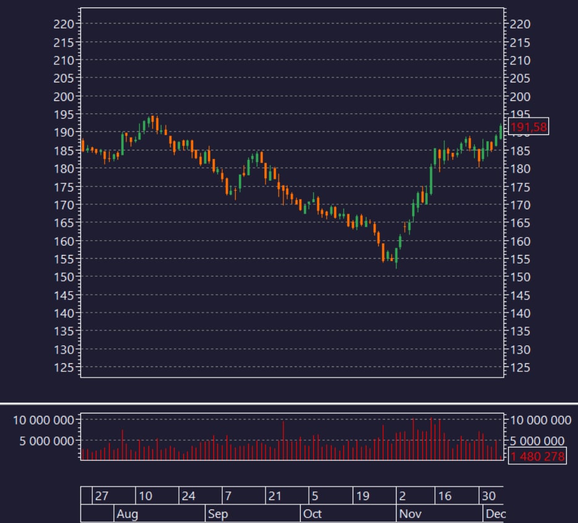
Task: Click 150 on the right price axis
Action: [520, 277]
